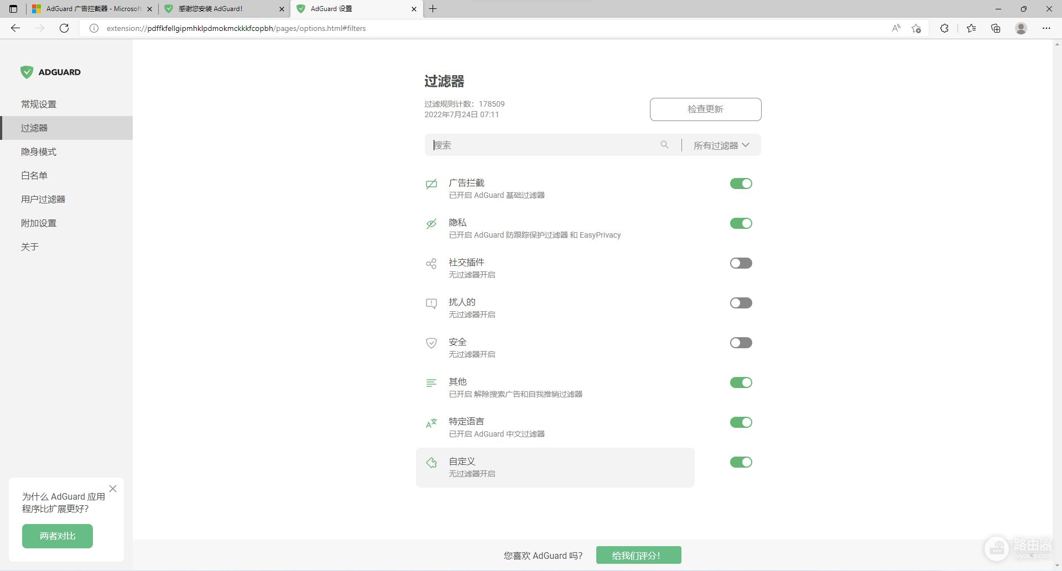Click the security shield icon
The width and height of the screenshot is (1062, 571).
click(x=431, y=343)
